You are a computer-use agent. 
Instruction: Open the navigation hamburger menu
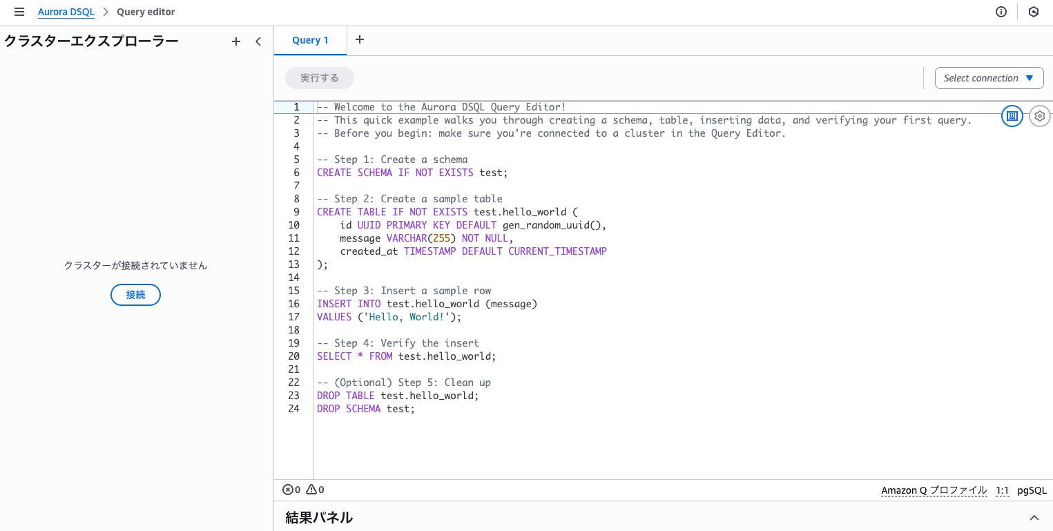[19, 11]
